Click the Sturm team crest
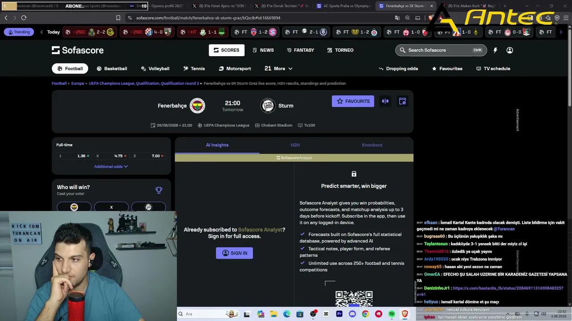This screenshot has width=572, height=321. pos(268,106)
